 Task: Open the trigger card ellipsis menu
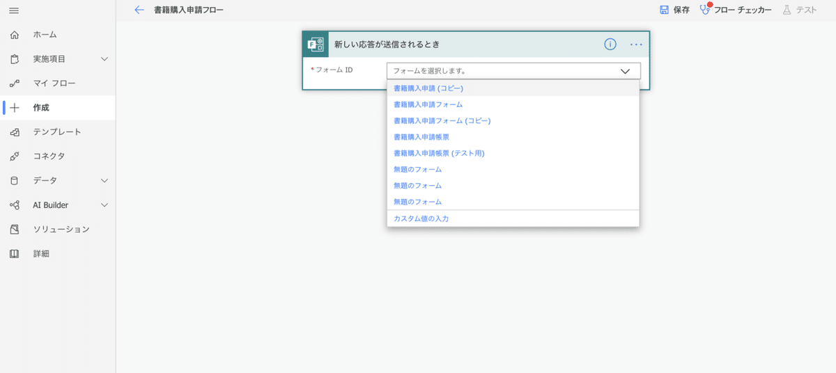tap(635, 45)
